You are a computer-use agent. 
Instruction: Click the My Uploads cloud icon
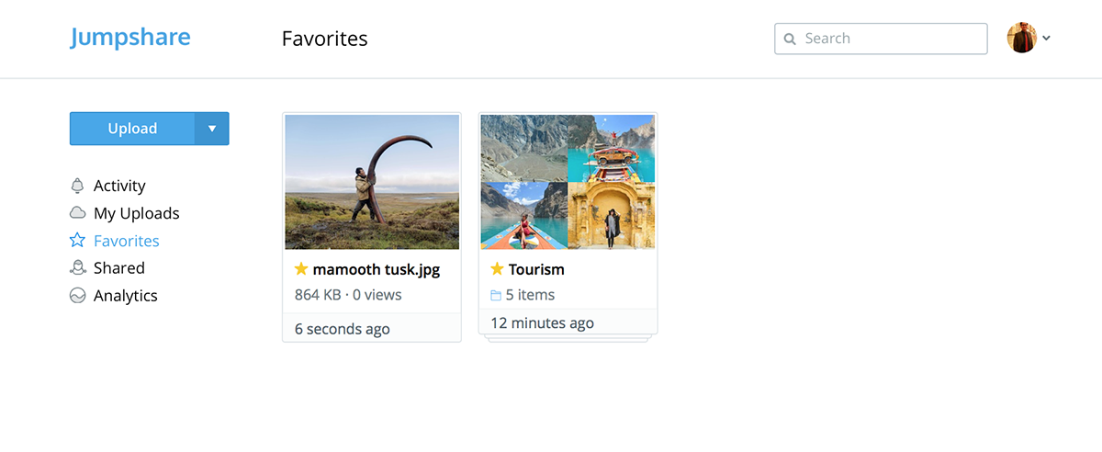tap(78, 213)
